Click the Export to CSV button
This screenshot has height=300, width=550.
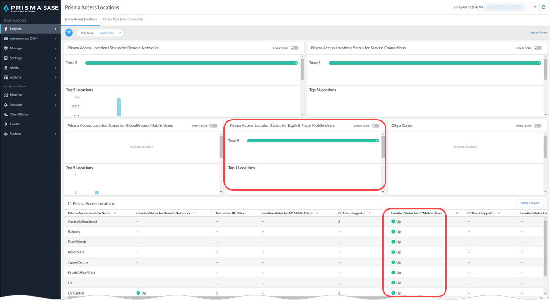point(530,203)
